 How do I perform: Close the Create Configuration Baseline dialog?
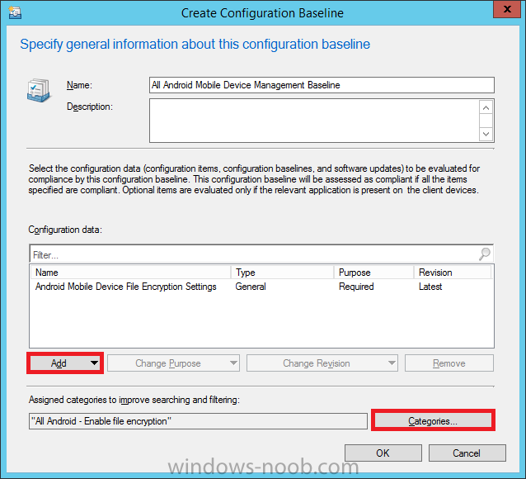coord(508,9)
